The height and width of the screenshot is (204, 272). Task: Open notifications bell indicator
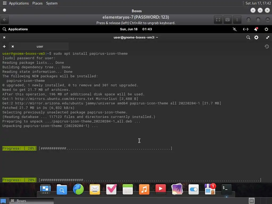point(256,29)
